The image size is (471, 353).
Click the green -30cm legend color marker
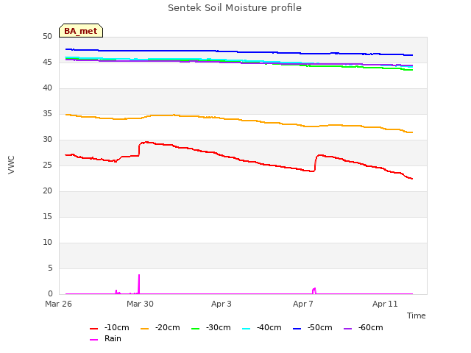(x=196, y=329)
